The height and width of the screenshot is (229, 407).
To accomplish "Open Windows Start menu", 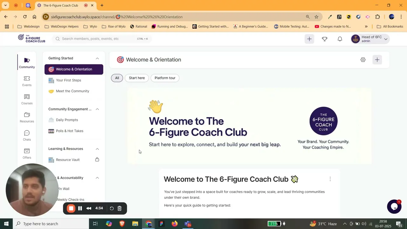I will point(6,224).
